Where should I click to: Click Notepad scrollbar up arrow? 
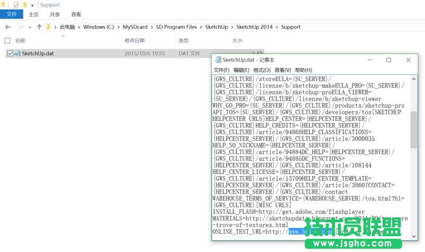point(414,79)
